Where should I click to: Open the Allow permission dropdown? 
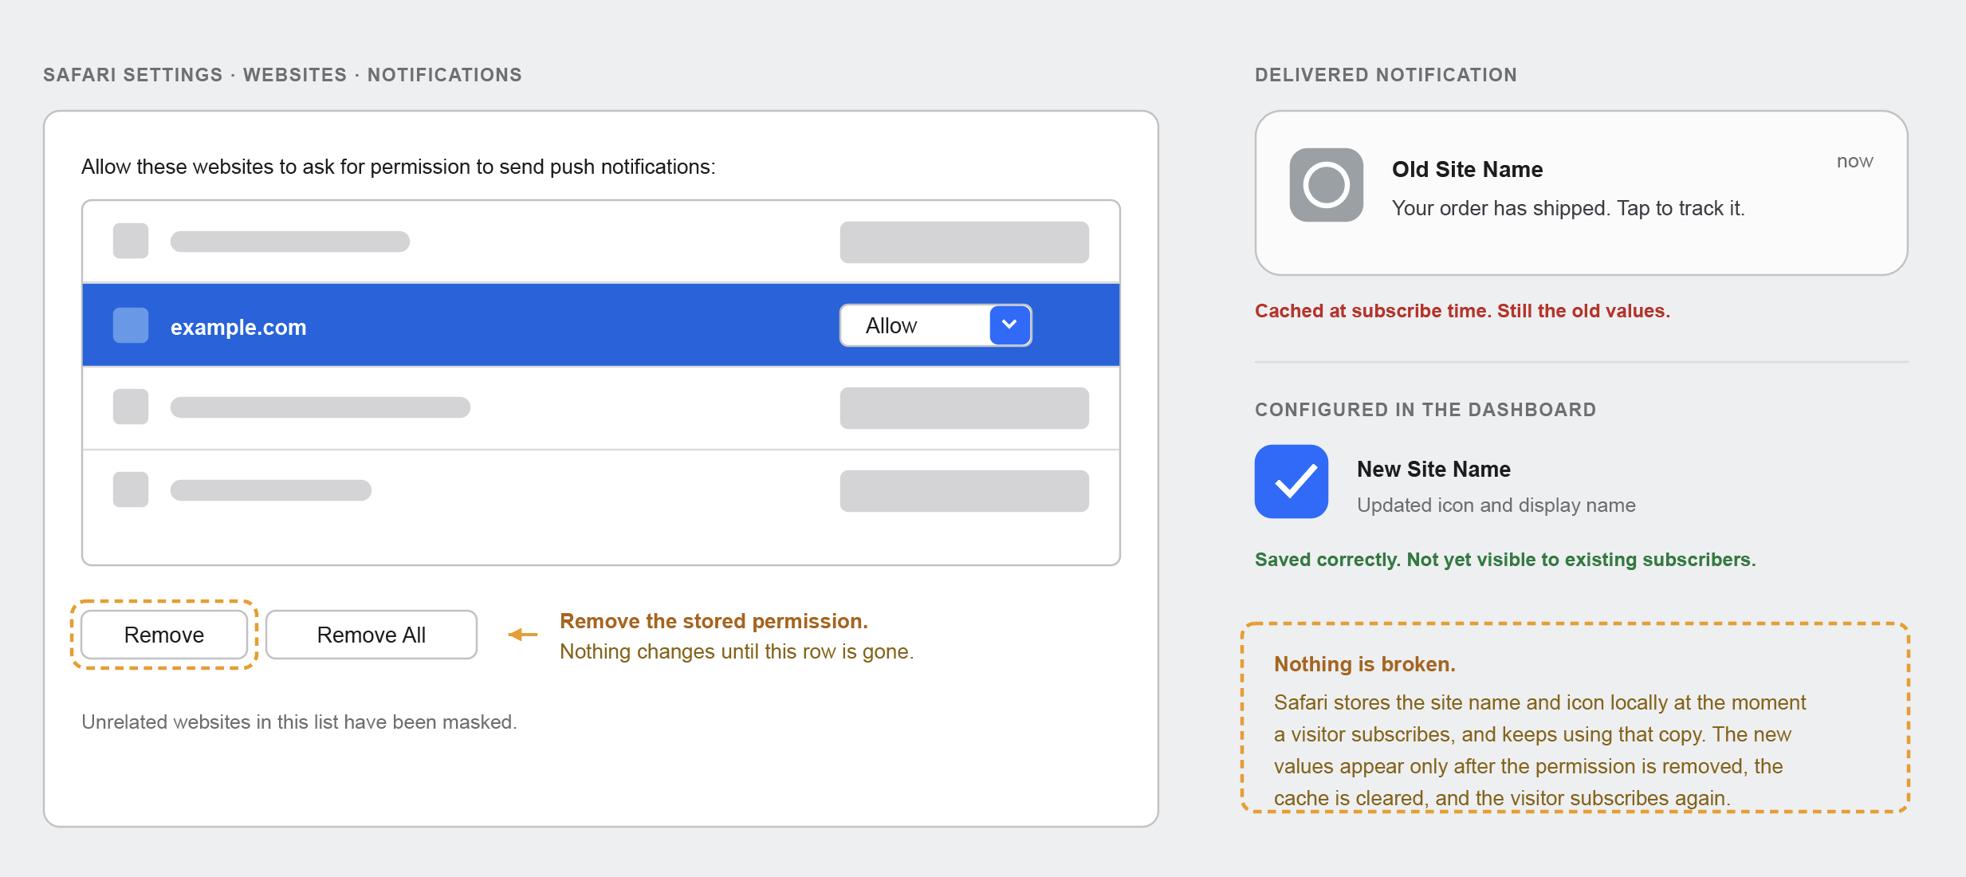click(x=936, y=325)
